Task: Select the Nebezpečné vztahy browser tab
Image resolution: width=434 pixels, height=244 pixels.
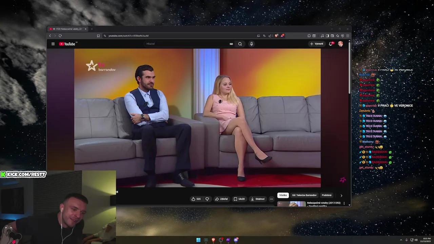Action: (68, 29)
